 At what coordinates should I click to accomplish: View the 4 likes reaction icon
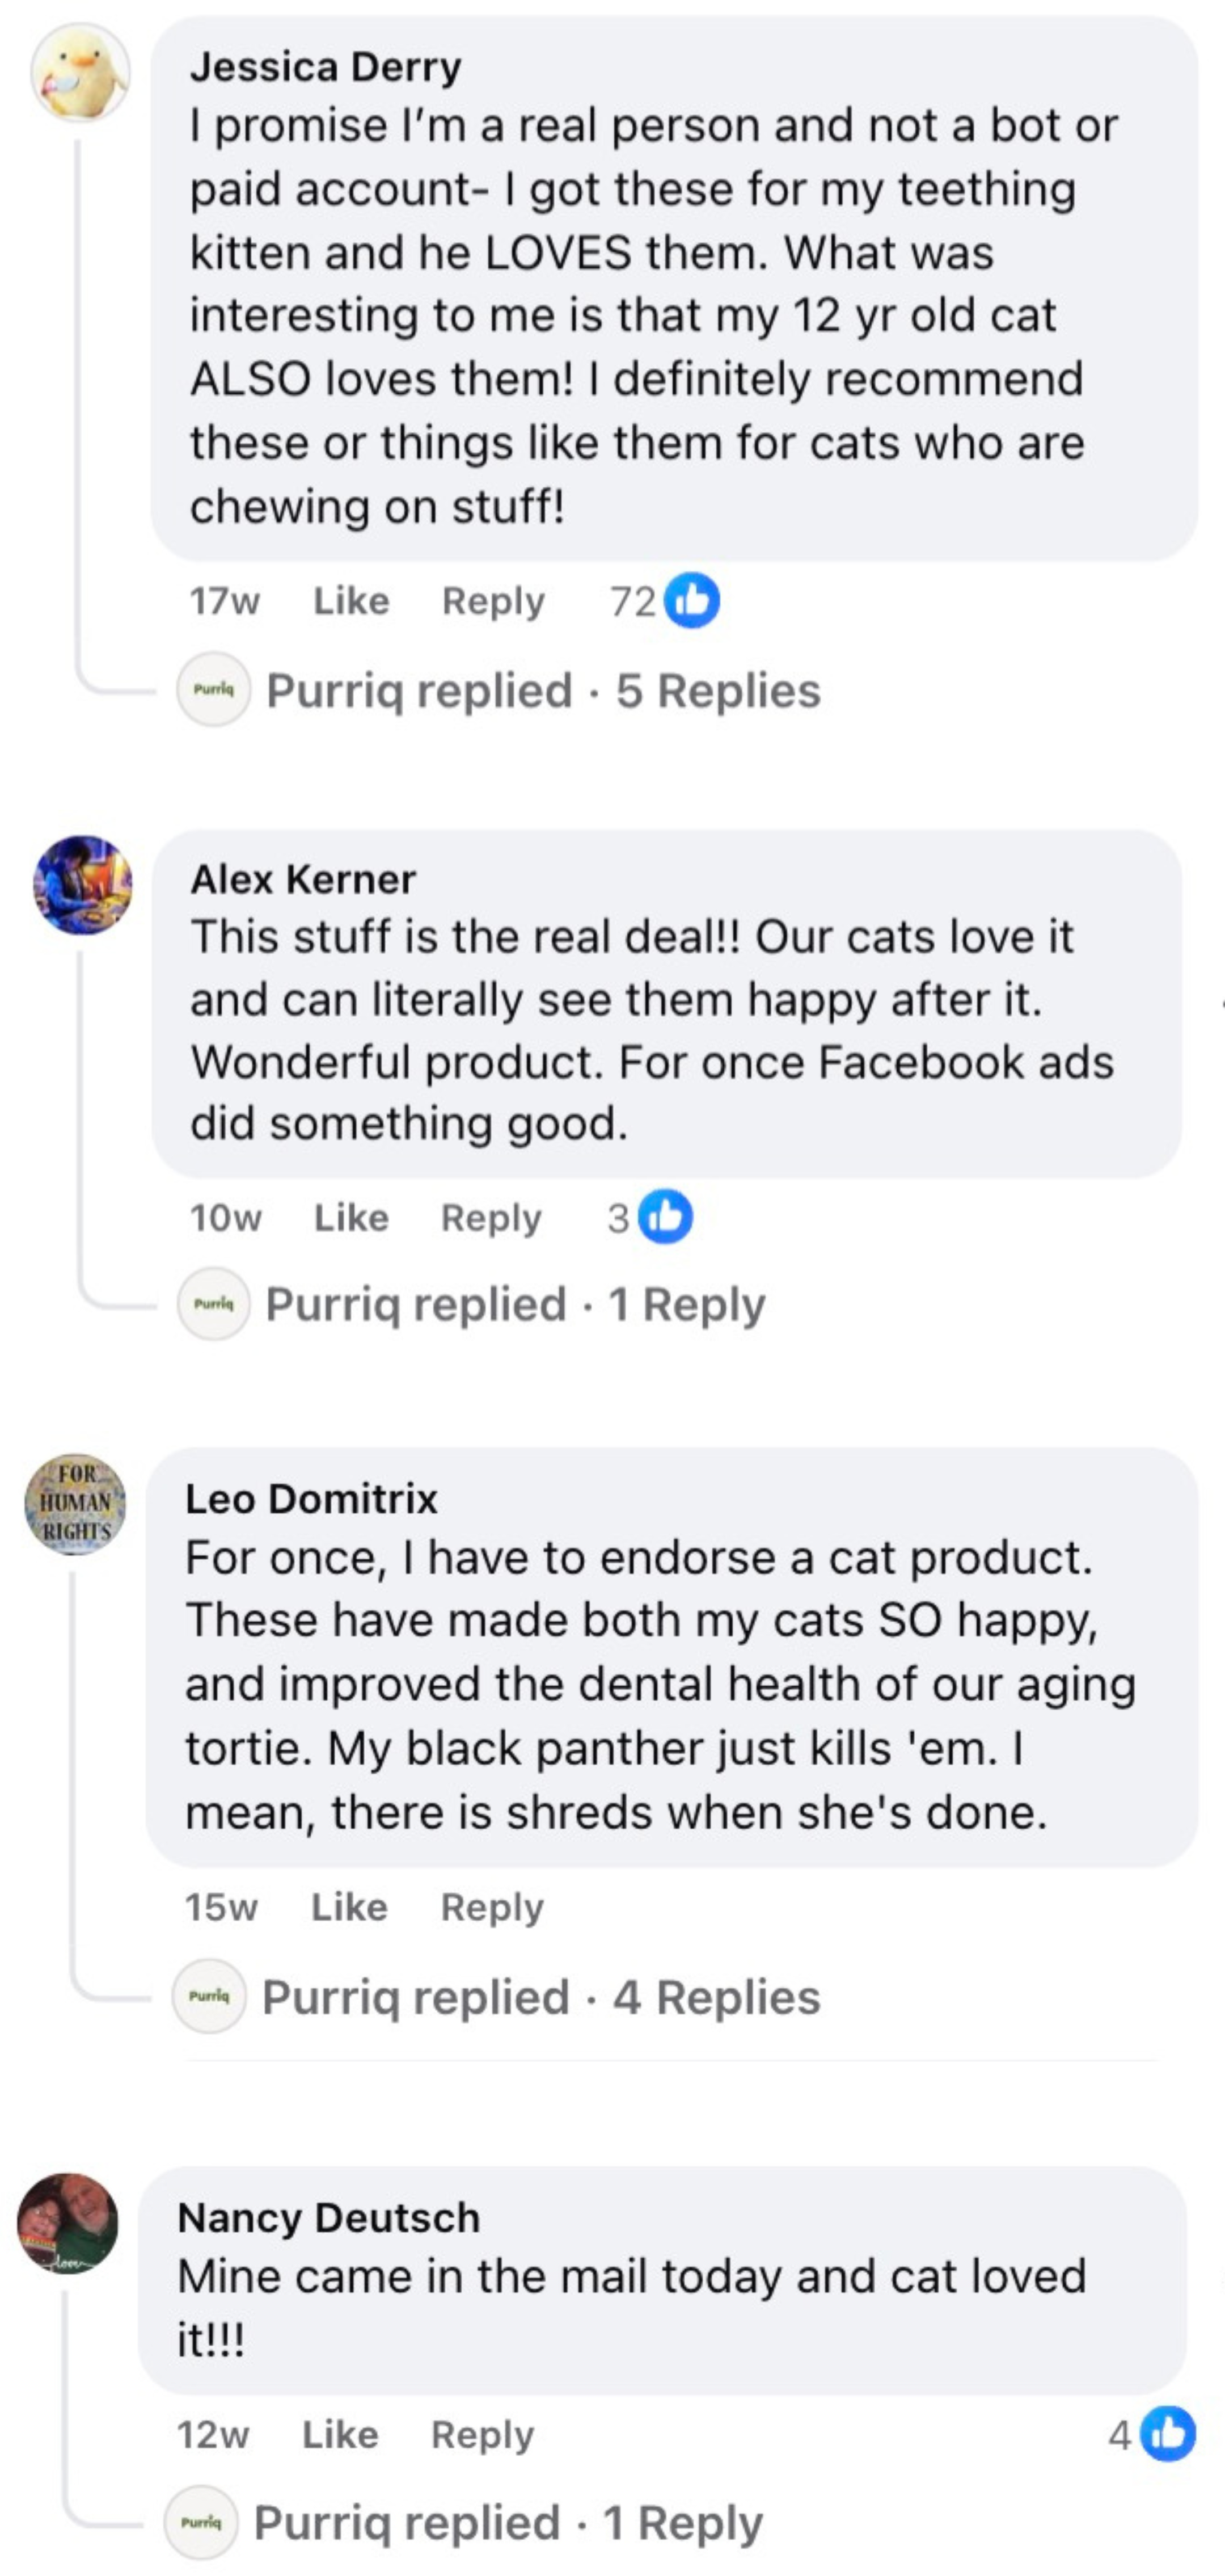[1168, 2434]
